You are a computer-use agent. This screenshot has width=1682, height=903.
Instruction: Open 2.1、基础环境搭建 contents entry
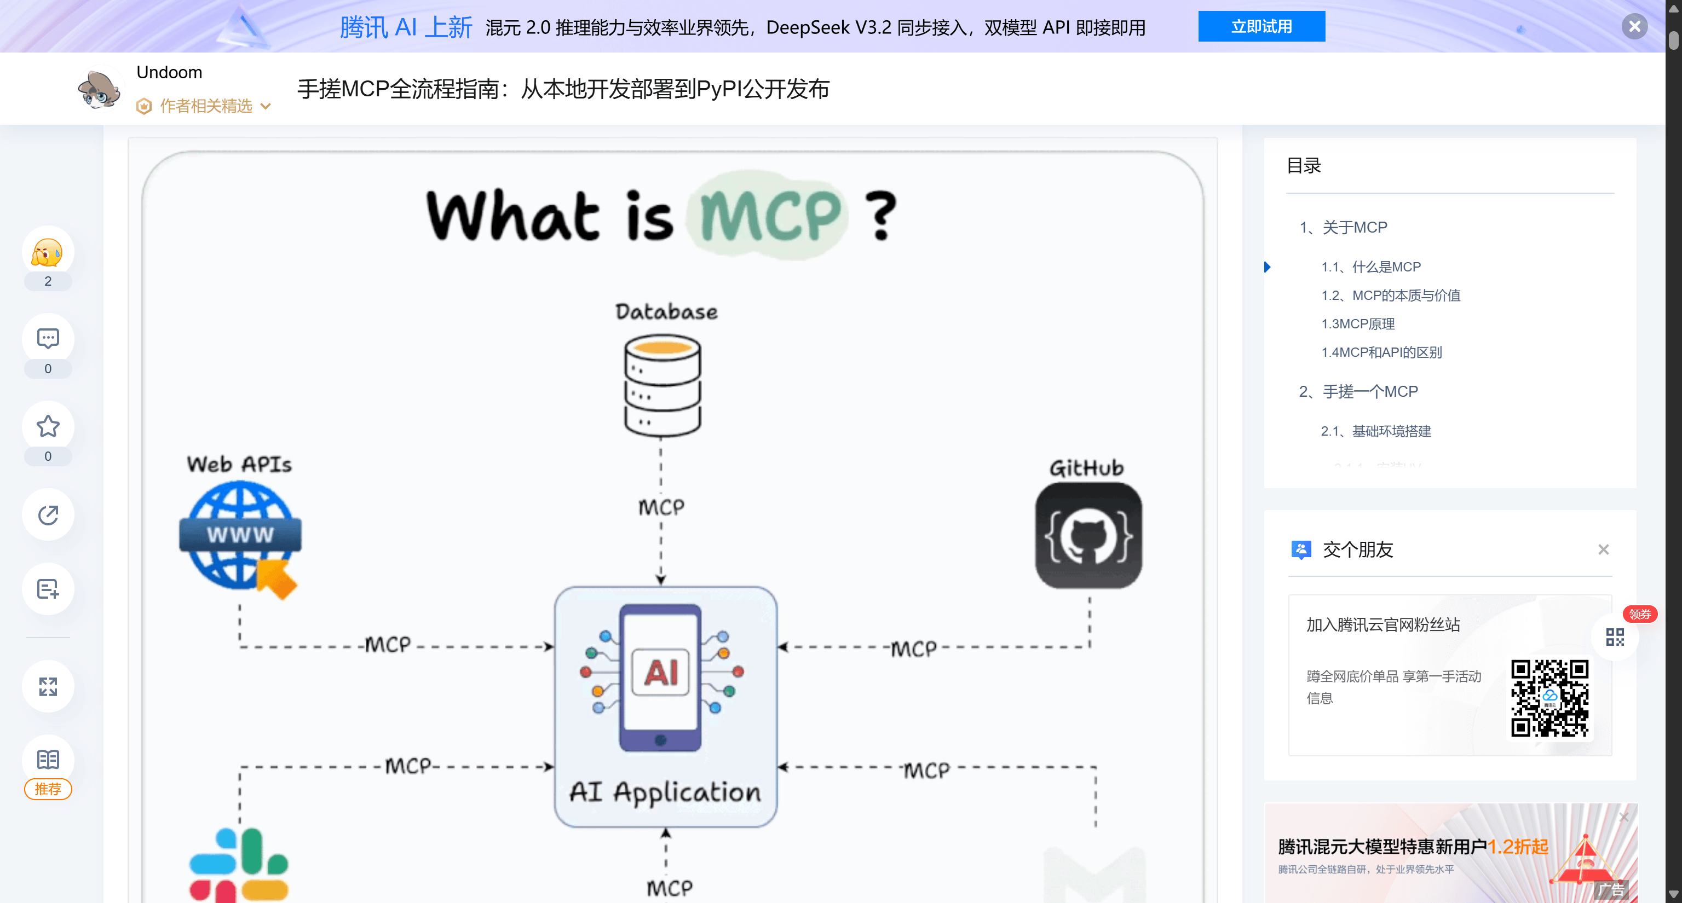[x=1376, y=431]
